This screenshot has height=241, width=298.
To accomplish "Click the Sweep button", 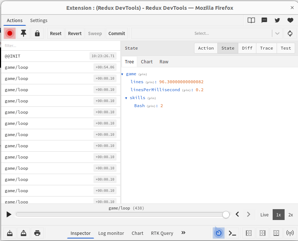I will [95, 33].
